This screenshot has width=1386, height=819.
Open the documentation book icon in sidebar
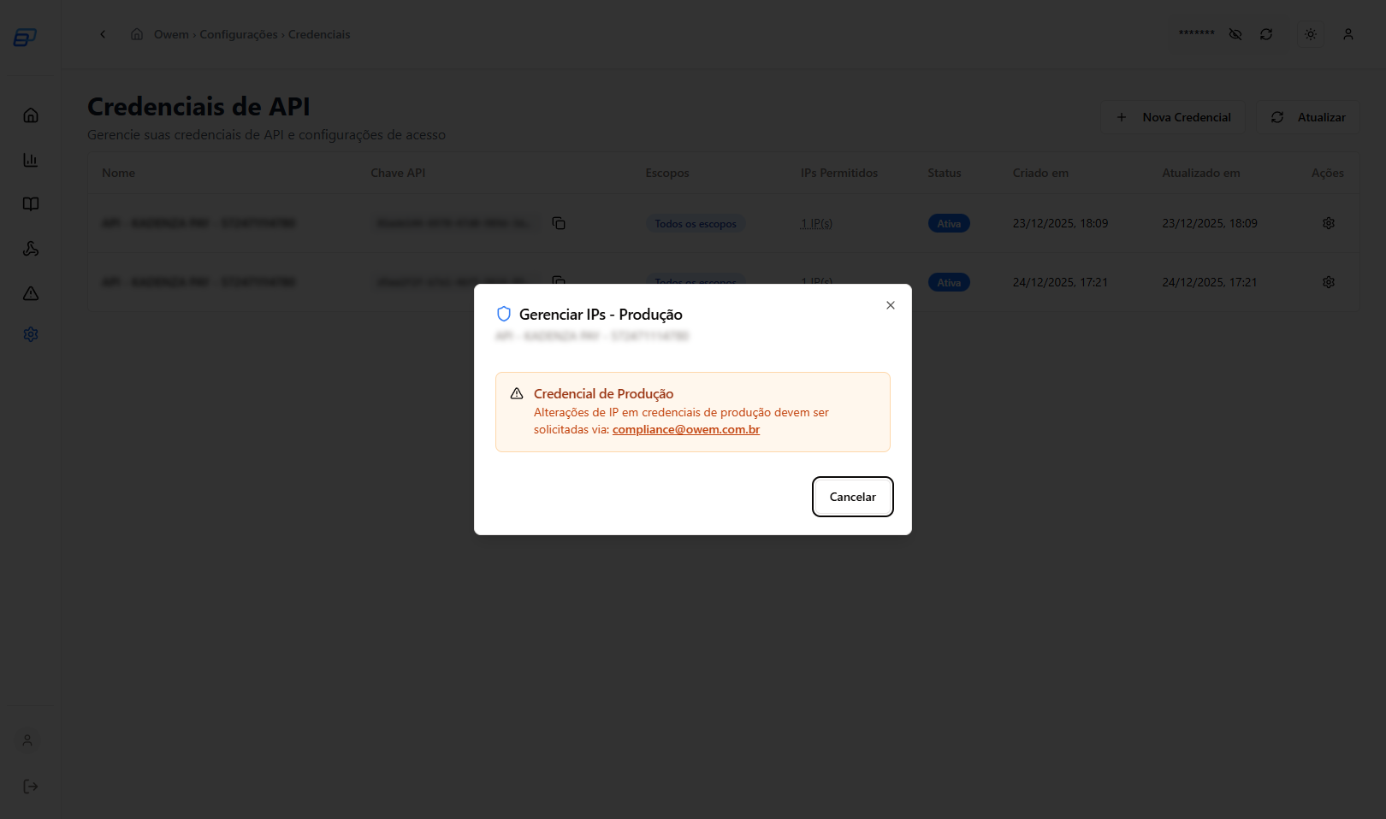31,204
